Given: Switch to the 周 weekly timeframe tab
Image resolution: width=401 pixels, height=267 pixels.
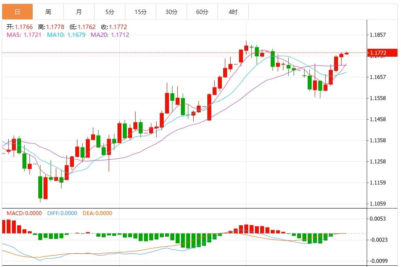Looking at the screenshot, I should pyautogui.click(x=48, y=12).
